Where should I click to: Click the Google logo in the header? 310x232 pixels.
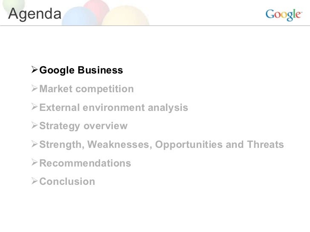pos(284,15)
